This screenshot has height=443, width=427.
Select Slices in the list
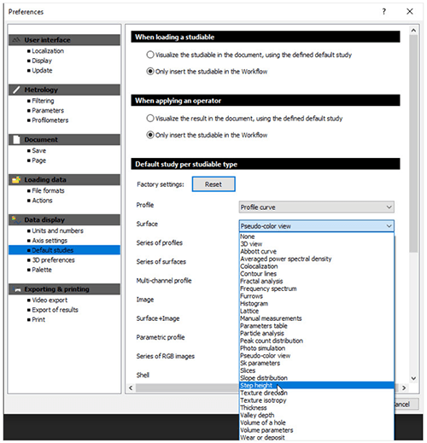pos(317,370)
